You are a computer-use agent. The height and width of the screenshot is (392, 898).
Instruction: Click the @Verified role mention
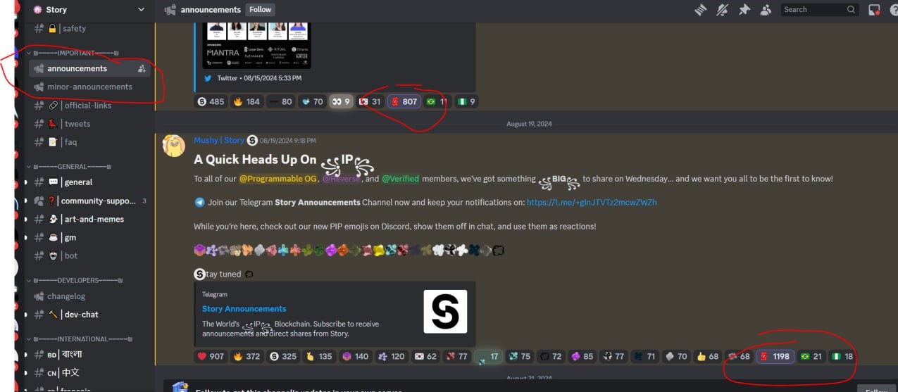tap(400, 179)
